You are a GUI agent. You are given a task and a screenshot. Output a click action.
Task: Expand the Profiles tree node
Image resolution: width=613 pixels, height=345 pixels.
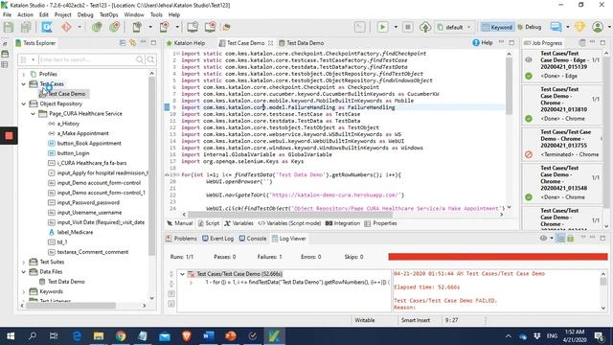(x=23, y=74)
